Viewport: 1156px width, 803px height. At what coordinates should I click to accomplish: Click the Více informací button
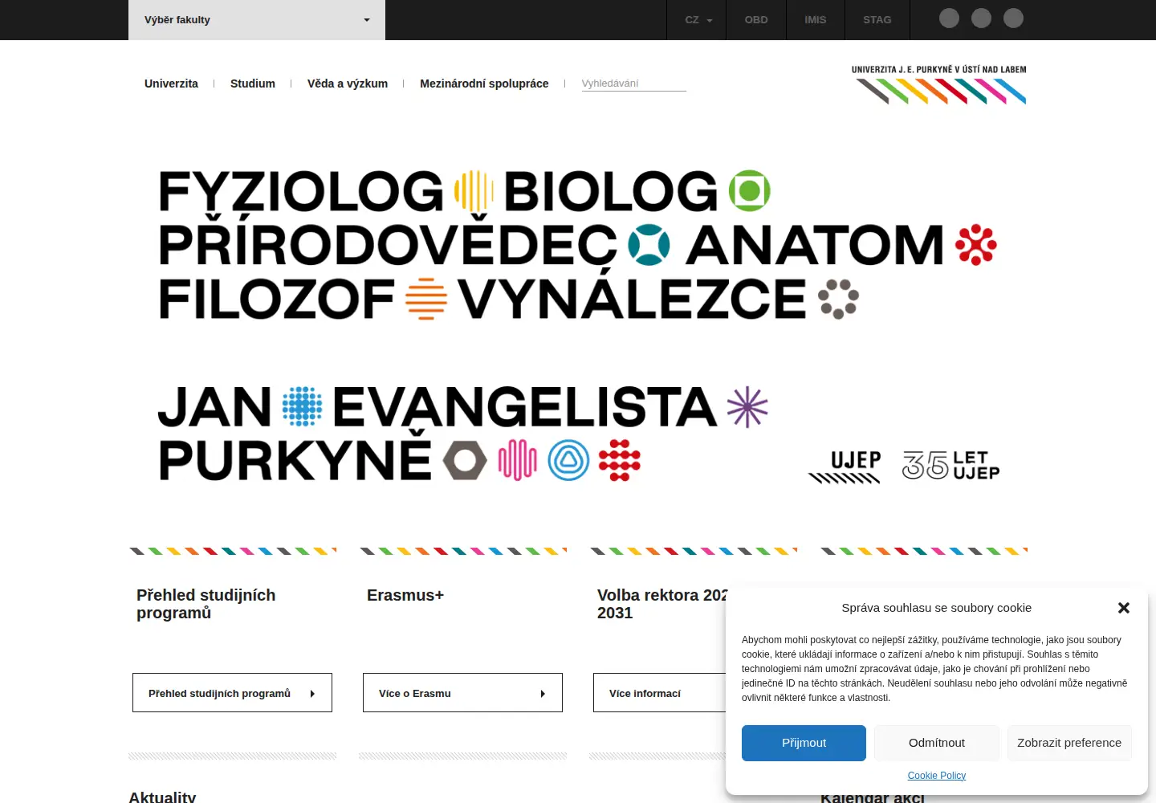point(660,693)
